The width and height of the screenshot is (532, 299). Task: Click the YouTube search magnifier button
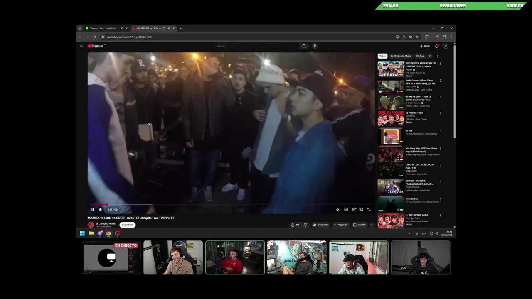tap(304, 46)
